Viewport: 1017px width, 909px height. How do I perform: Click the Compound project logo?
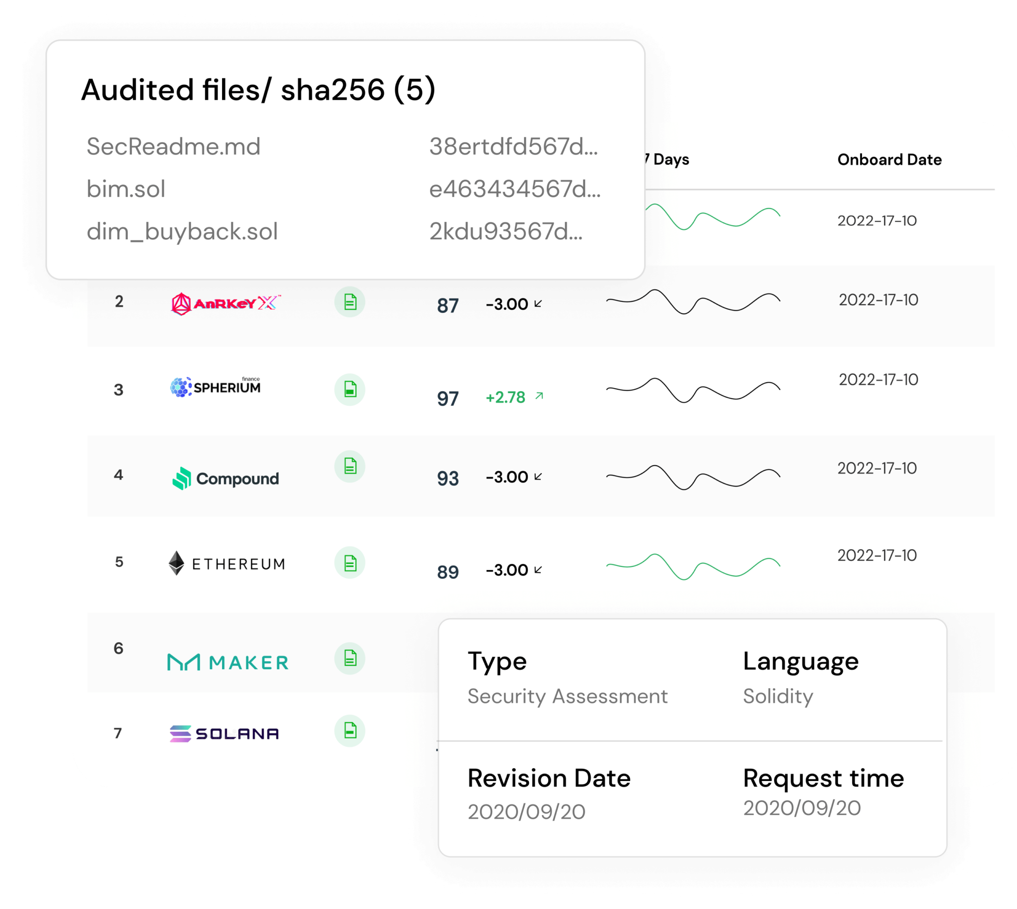point(225,479)
